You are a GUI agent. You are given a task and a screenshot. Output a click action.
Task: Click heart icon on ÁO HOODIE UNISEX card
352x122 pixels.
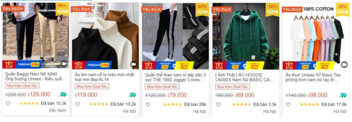pyautogui.click(x=218, y=104)
